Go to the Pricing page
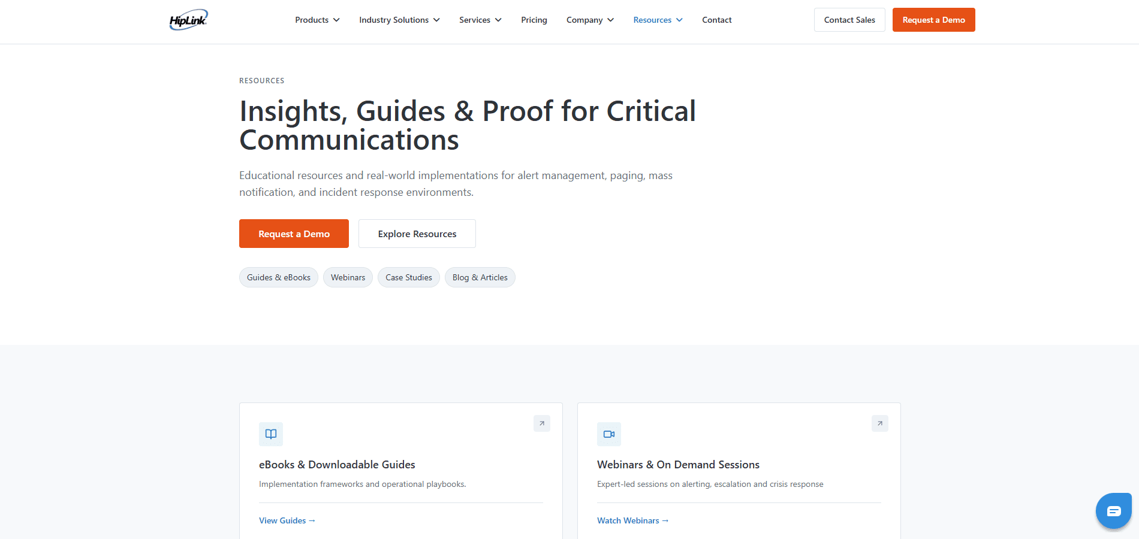 (x=534, y=20)
